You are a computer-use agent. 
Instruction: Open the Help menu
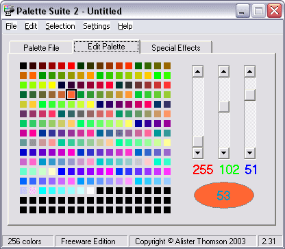125,26
